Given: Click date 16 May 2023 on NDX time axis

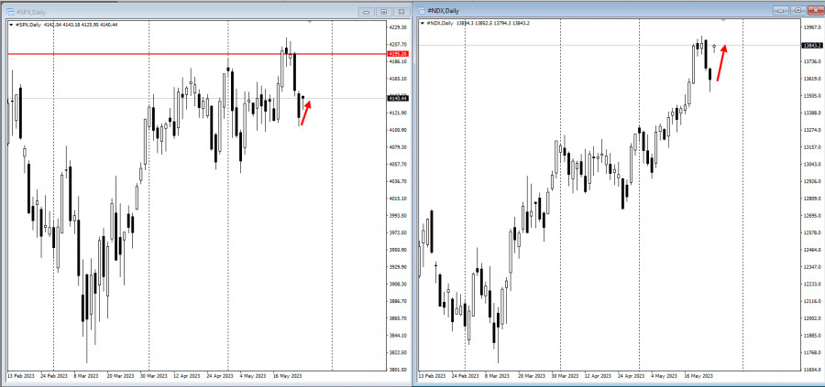Looking at the screenshot, I should pyautogui.click(x=699, y=377).
